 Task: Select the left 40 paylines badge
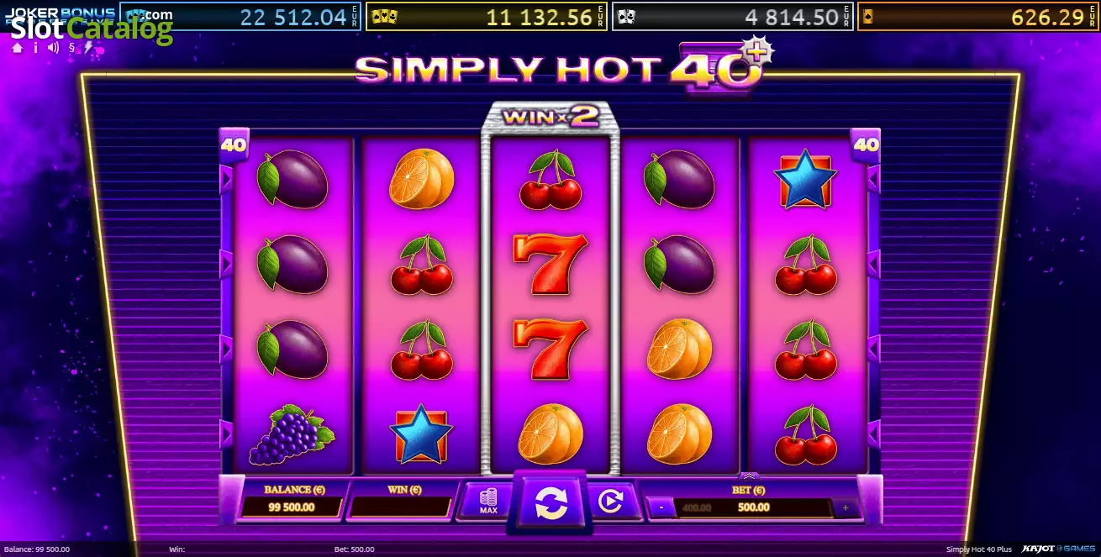(234, 145)
